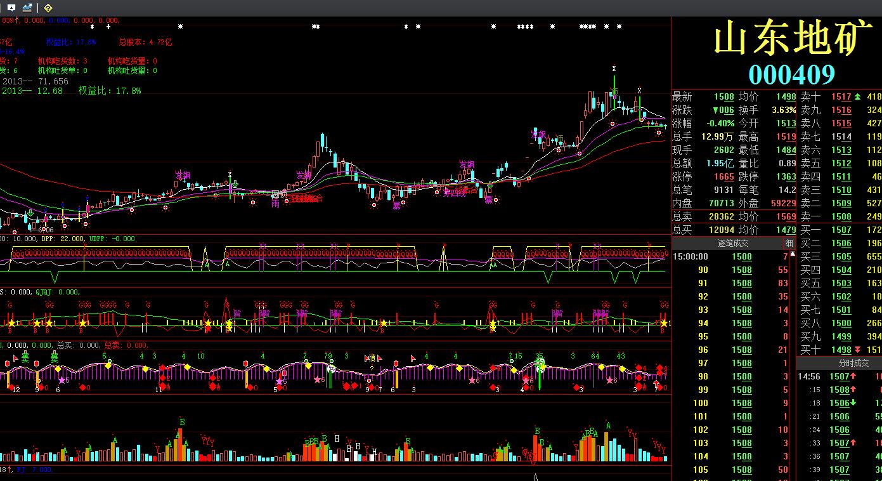Click the 总额 value 1.95亿
The height and width of the screenshot is (481, 882).
pos(721,164)
